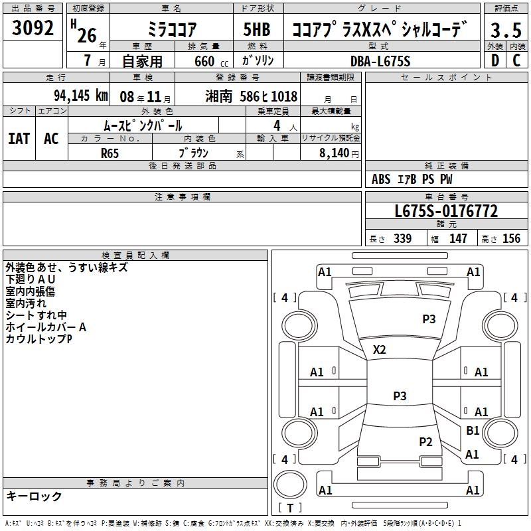Select the P3 marker on the car hood
Viewport: 531px width, 531px height.
[429, 319]
